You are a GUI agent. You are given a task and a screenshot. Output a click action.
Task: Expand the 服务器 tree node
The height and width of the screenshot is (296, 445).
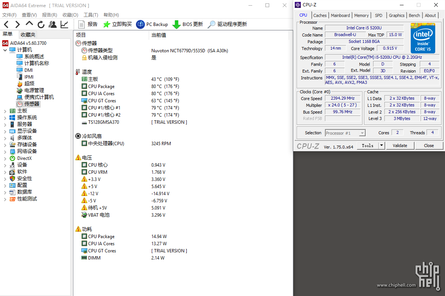5,124
